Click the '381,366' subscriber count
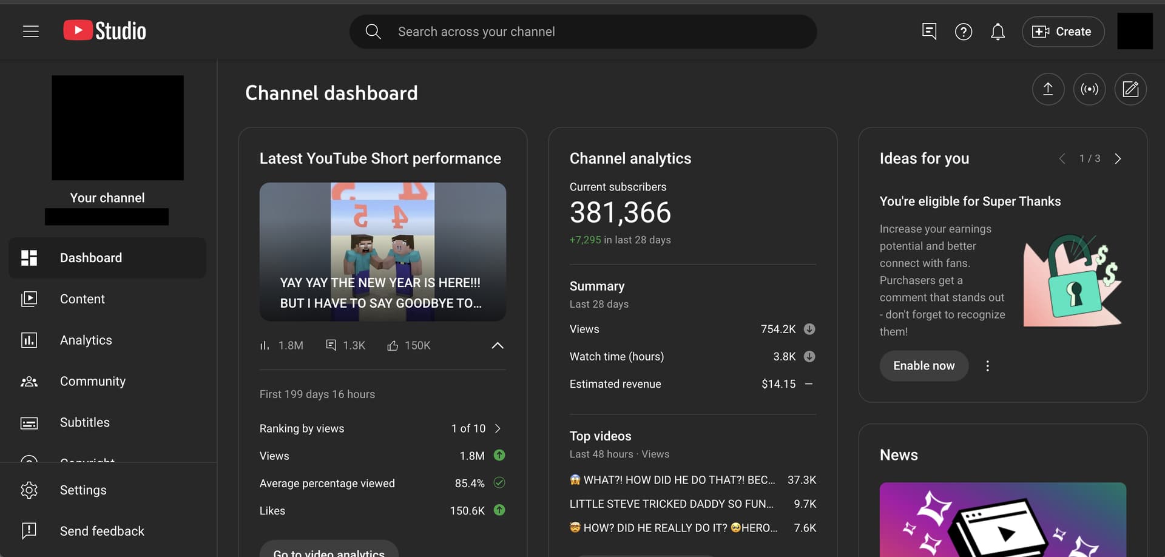 click(620, 213)
